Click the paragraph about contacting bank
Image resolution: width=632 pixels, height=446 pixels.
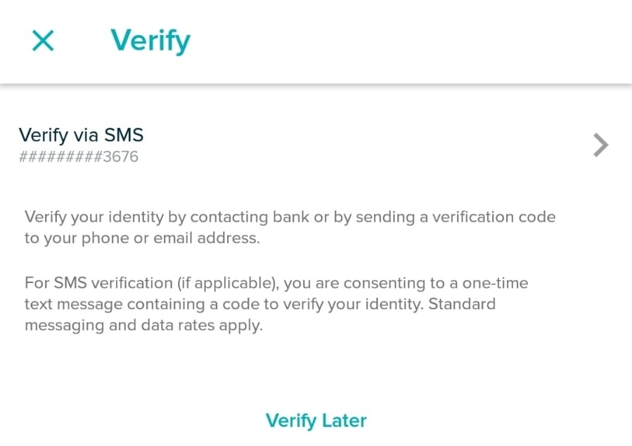coord(290,228)
